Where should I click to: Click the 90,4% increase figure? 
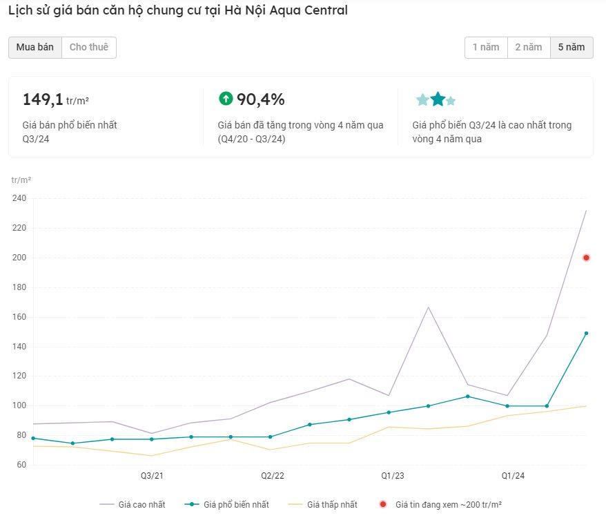260,99
